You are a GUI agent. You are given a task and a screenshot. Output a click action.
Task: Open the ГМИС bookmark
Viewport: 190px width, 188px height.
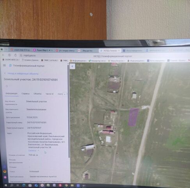point(64,60)
